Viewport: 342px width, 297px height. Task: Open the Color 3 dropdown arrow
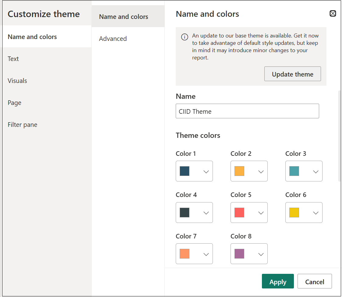coord(316,171)
